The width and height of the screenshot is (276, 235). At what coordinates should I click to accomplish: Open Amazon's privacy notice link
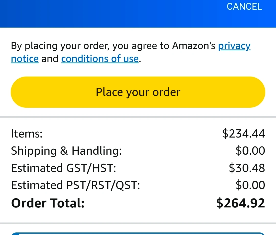point(234,46)
